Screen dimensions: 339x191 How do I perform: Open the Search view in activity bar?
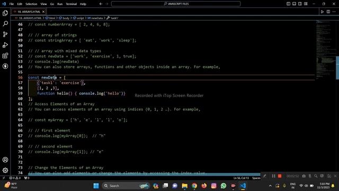pos(5,23)
